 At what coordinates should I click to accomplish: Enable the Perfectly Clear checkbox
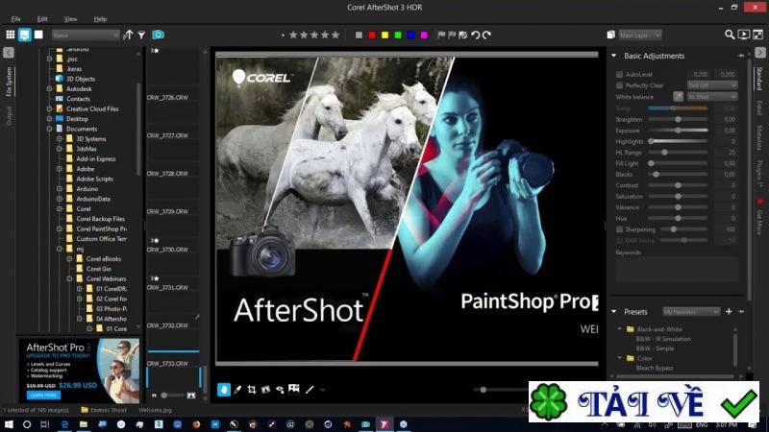(619, 85)
